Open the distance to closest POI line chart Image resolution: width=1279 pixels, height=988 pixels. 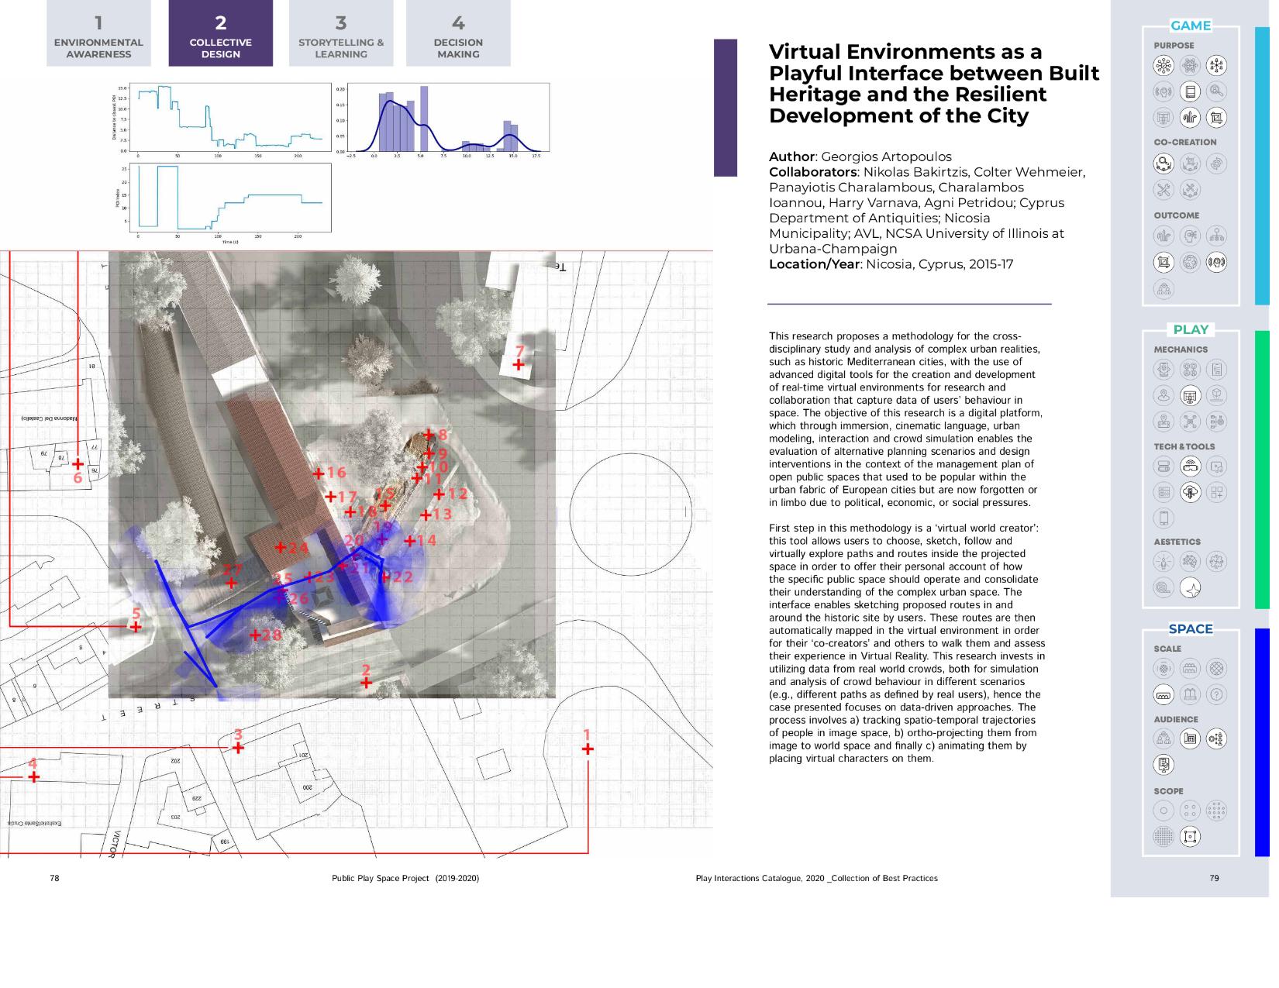point(221,119)
